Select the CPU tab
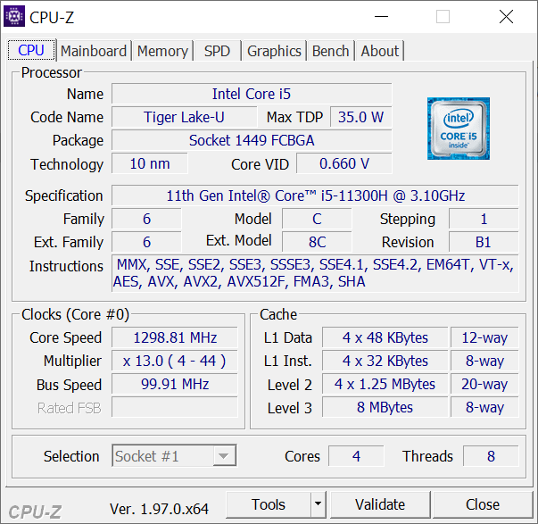This screenshot has width=538, height=524. (x=31, y=50)
